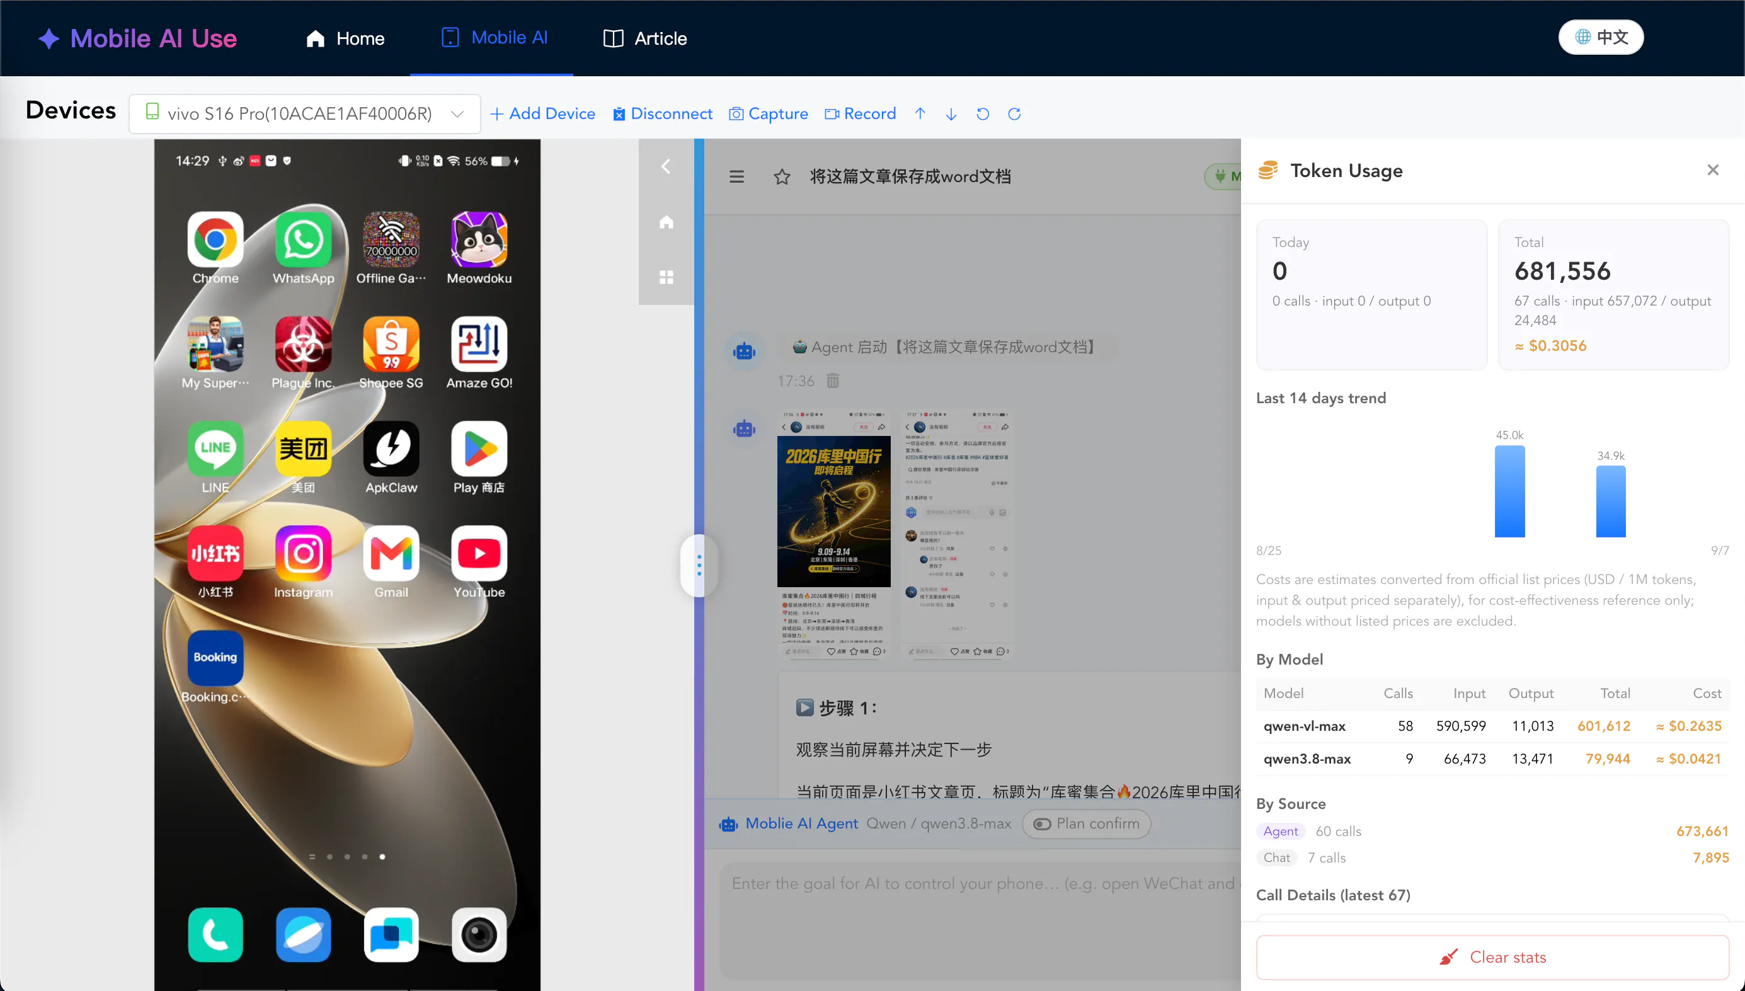Capture a screenshot of the device
The width and height of the screenshot is (1745, 991).
769,113
